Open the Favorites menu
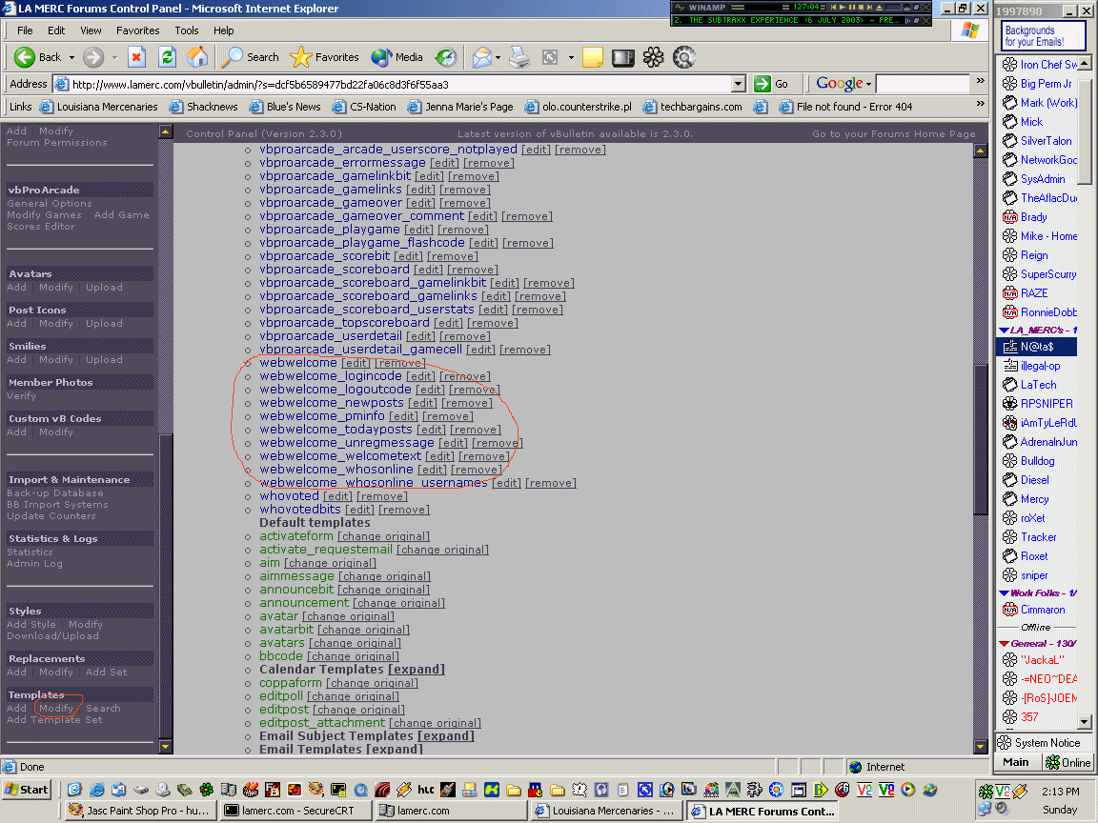 point(138,30)
